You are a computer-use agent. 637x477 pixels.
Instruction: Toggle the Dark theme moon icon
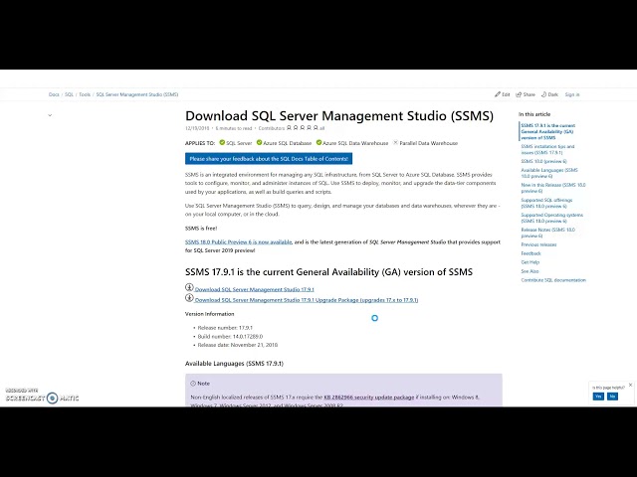544,94
